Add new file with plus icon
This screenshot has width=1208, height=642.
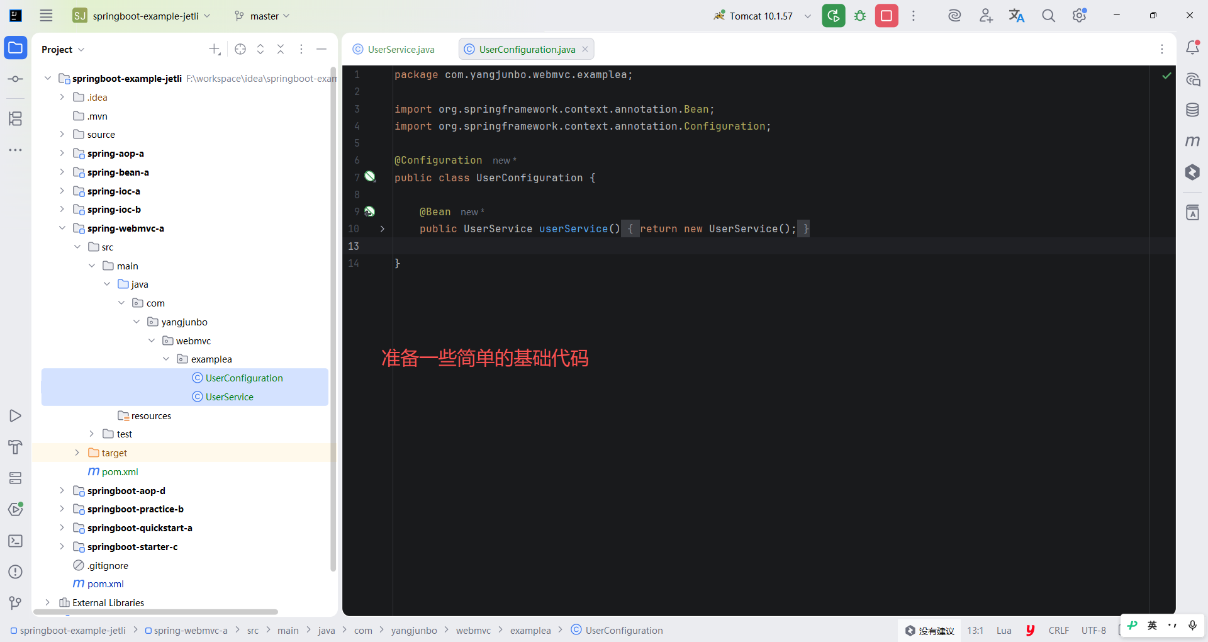pos(215,49)
